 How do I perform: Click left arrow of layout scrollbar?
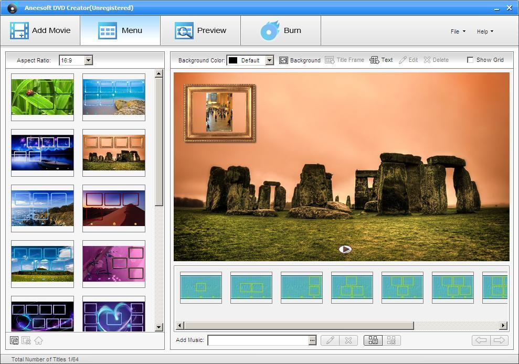(179, 325)
